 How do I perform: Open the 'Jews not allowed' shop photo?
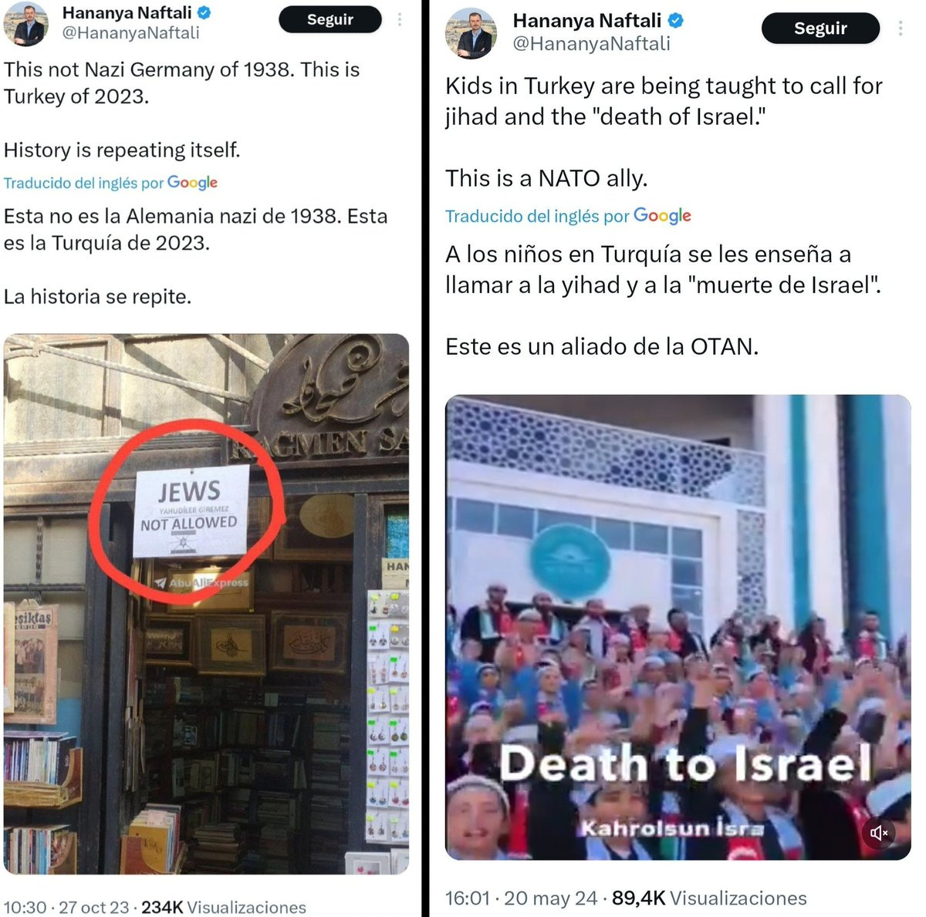coord(206,604)
